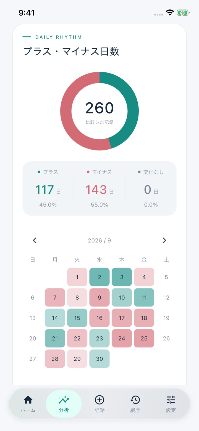Image resolution: width=199 pixels, height=431 pixels.
Task: Go to previous month with left chevron
Action: click(x=35, y=240)
